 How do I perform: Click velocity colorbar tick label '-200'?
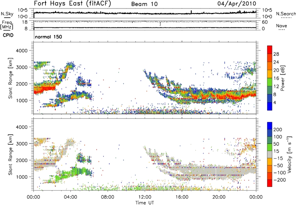click(x=279, y=180)
